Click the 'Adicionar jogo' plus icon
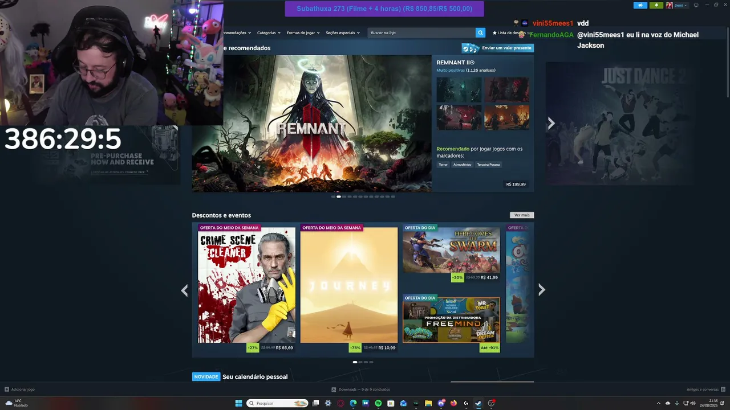The height and width of the screenshot is (410, 730). (x=7, y=389)
